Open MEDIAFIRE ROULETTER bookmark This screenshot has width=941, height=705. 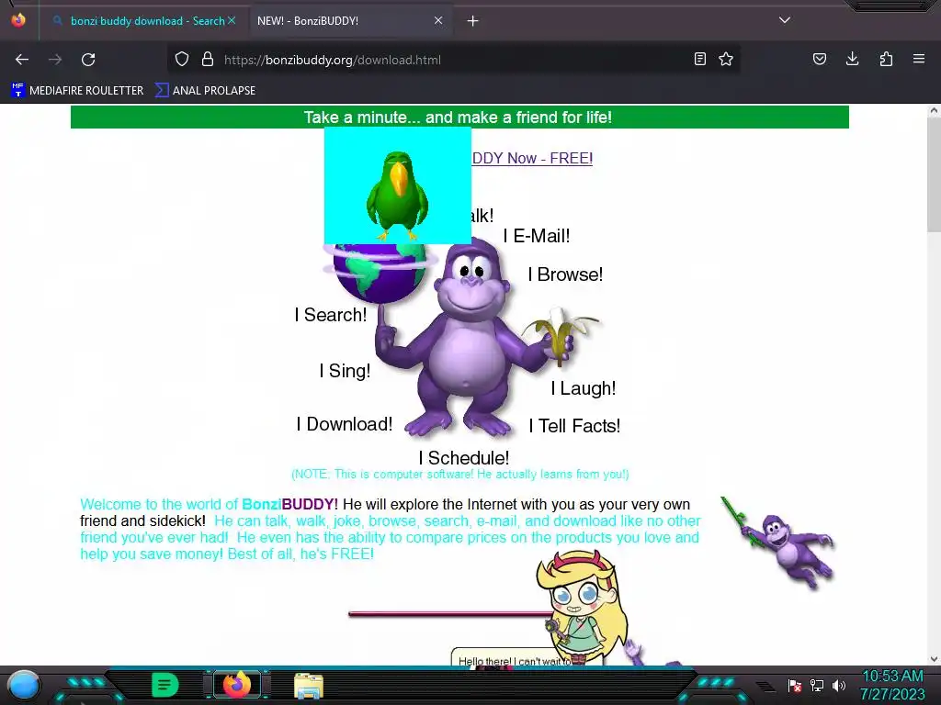[x=77, y=91]
